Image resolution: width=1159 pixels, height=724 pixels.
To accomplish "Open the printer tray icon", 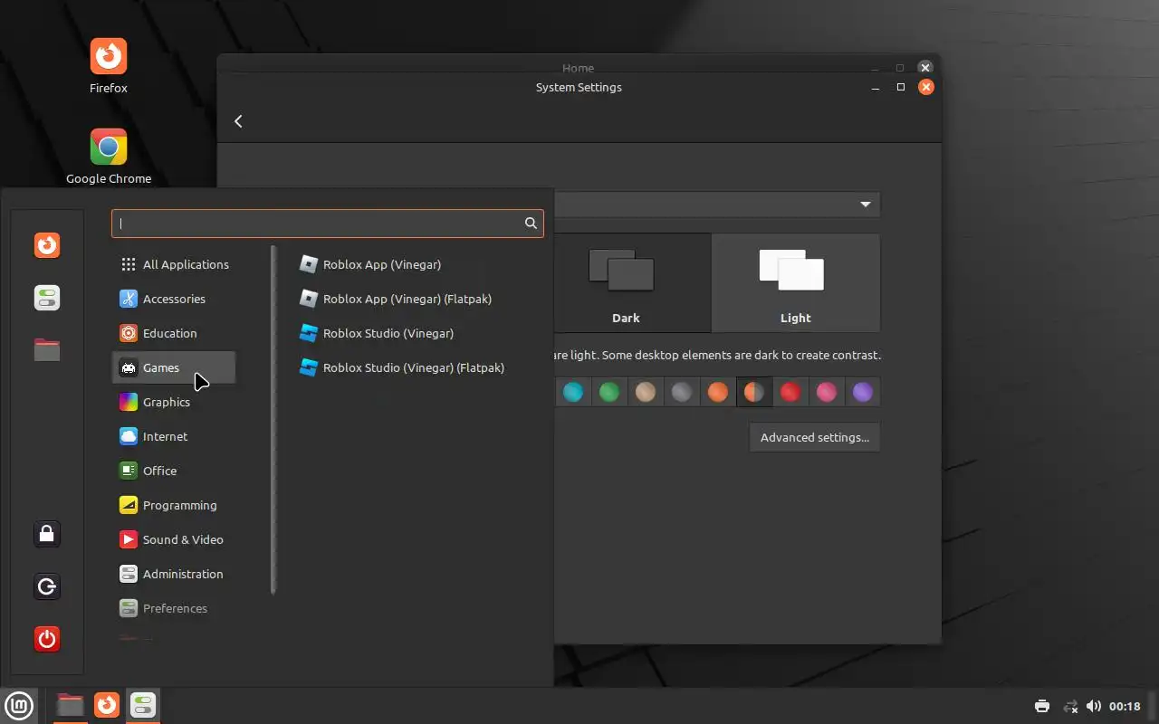I will tap(1042, 706).
